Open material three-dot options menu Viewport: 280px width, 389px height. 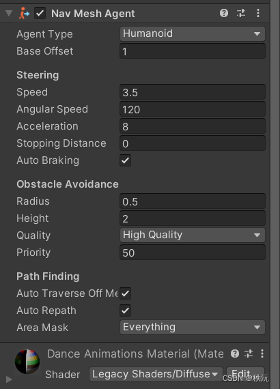[x=262, y=354]
